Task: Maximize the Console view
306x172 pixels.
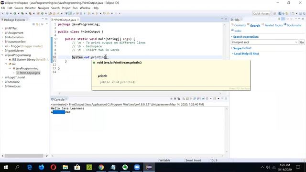Action: pos(226,98)
